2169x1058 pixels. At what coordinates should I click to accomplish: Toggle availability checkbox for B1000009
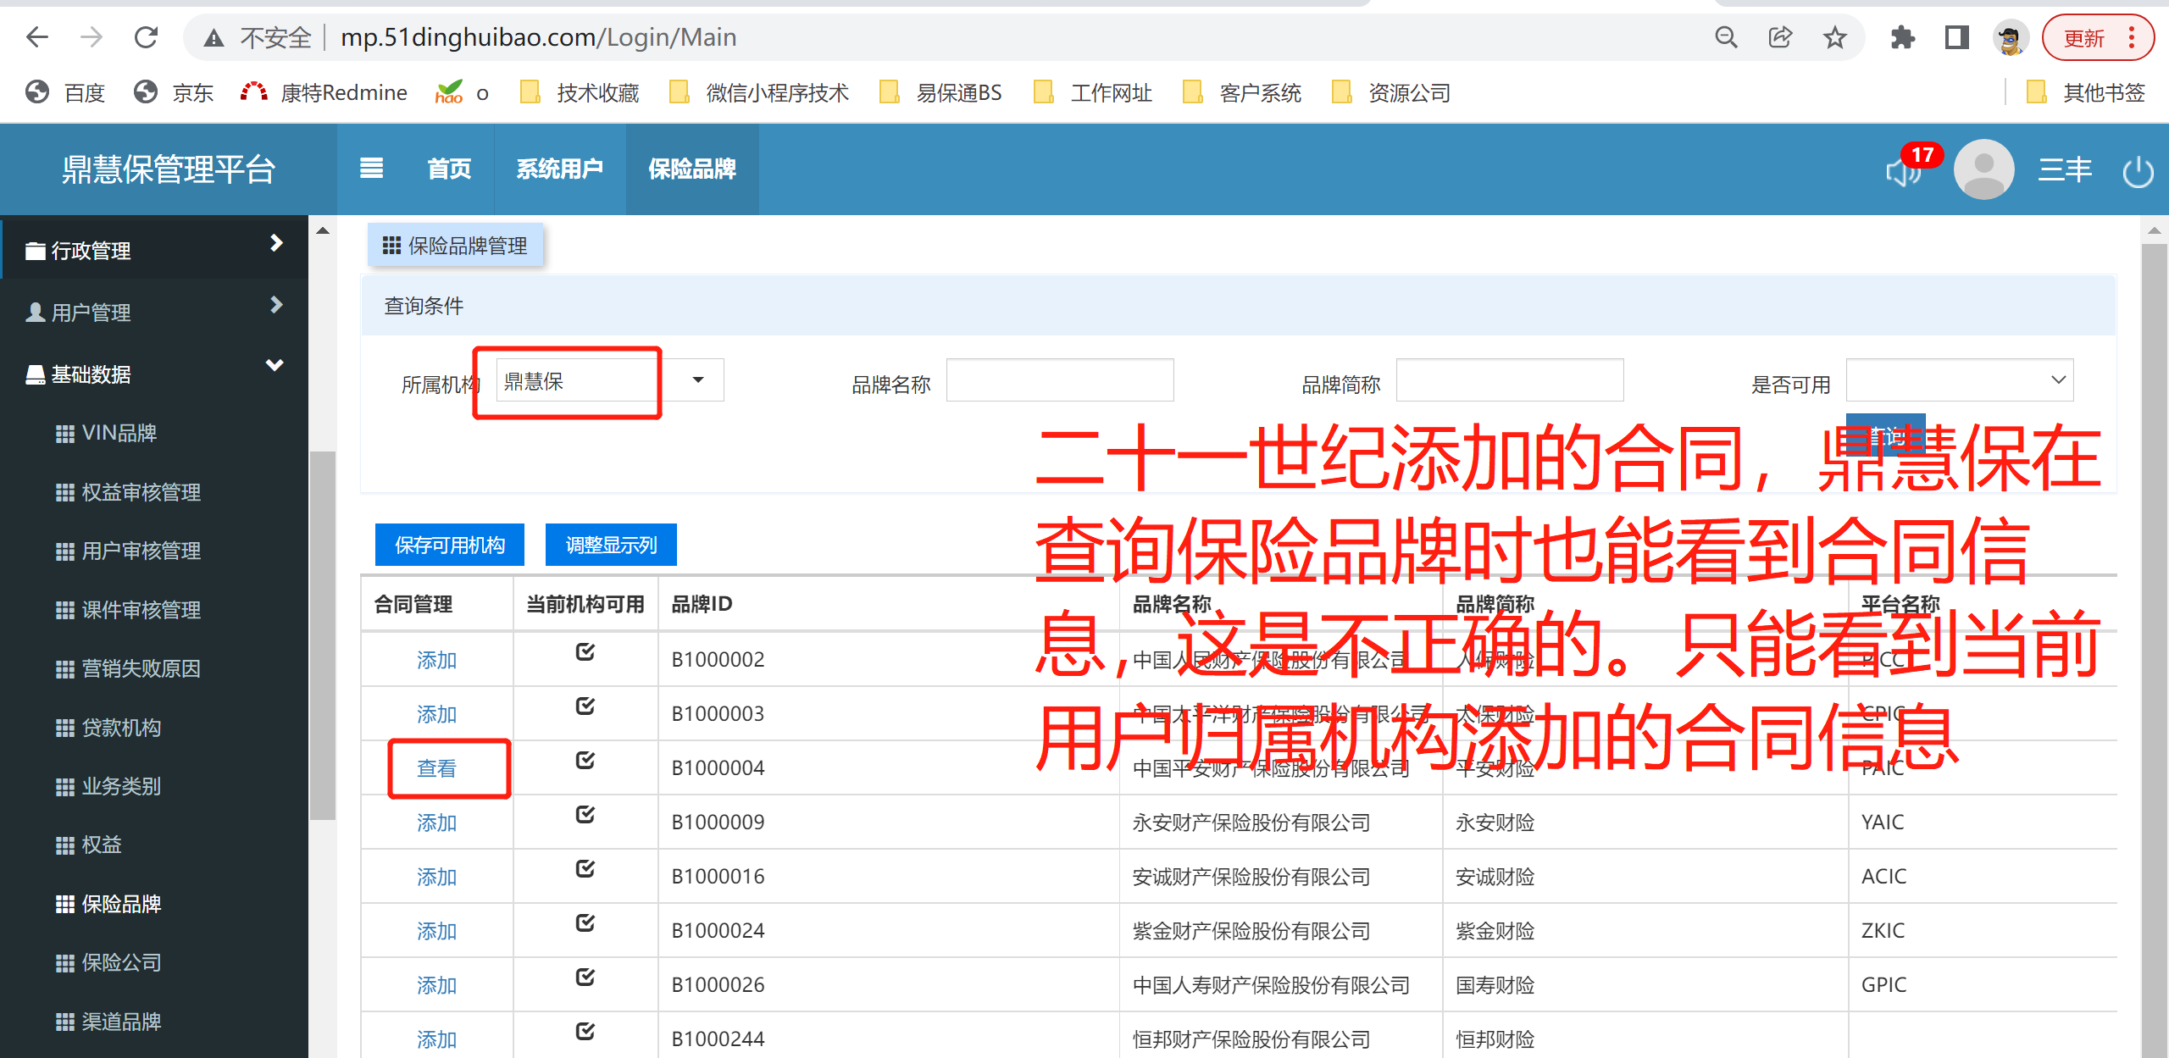point(585,814)
